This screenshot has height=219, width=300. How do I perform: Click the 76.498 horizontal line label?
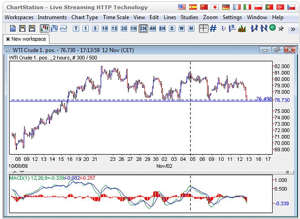point(264,99)
